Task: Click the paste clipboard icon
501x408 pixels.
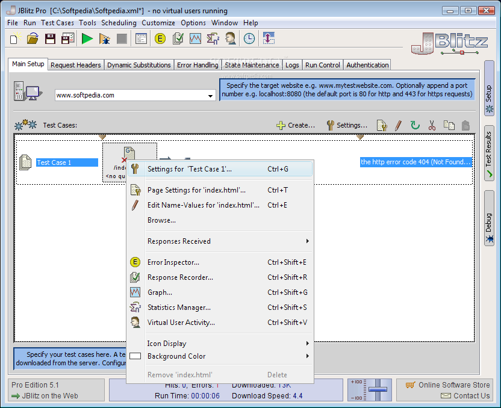Action: point(466,125)
